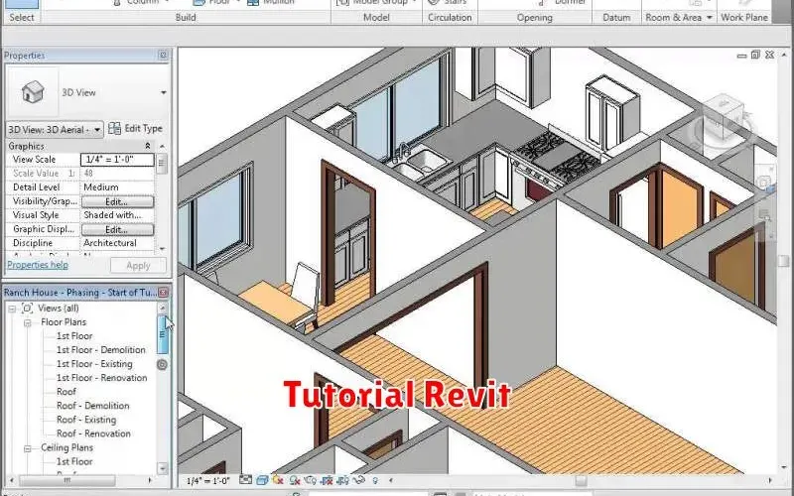Open the Room & Area panel dropdown
The image size is (794, 496).
[x=710, y=18]
